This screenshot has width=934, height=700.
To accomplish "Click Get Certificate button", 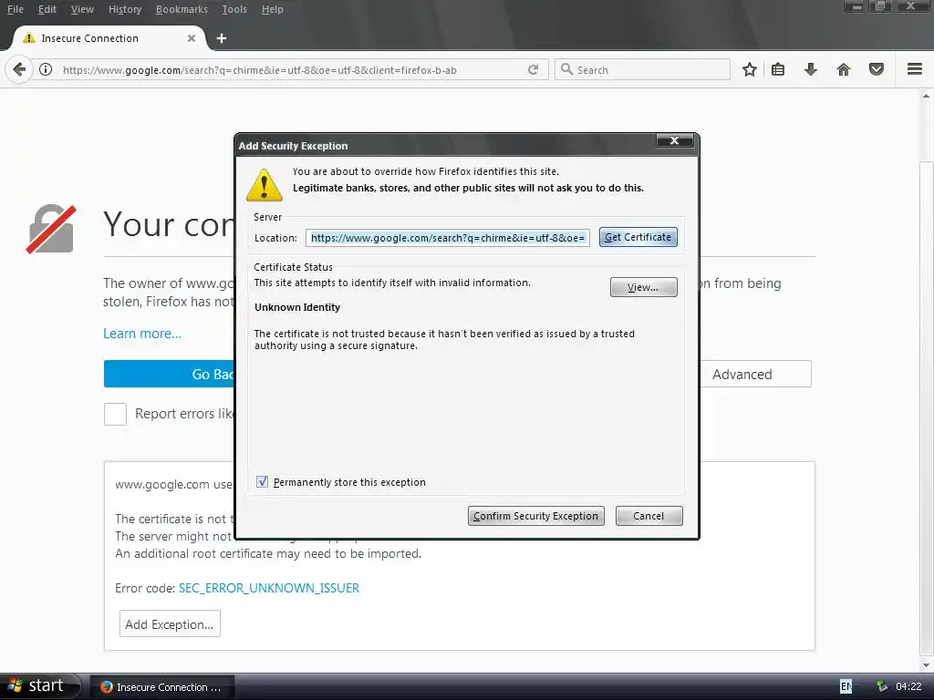I will pos(638,237).
